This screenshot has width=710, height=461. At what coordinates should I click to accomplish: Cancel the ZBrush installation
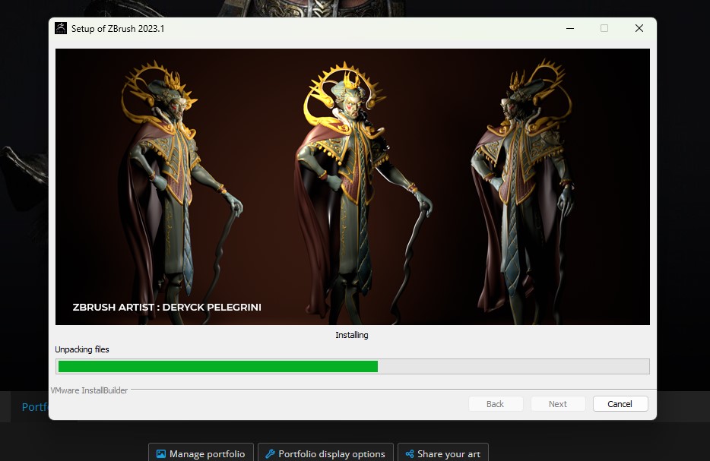pyautogui.click(x=620, y=403)
